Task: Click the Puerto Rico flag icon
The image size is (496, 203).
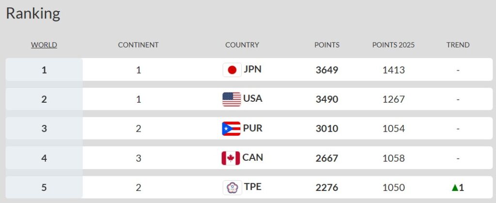Action: point(231,129)
